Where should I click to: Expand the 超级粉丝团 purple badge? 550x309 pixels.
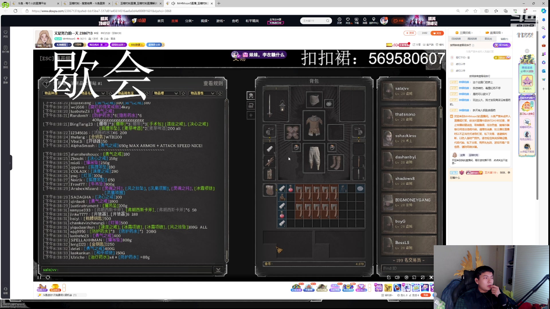(118, 45)
